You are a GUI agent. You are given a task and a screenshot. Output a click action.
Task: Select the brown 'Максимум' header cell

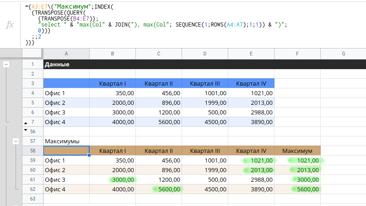[x=297, y=151]
